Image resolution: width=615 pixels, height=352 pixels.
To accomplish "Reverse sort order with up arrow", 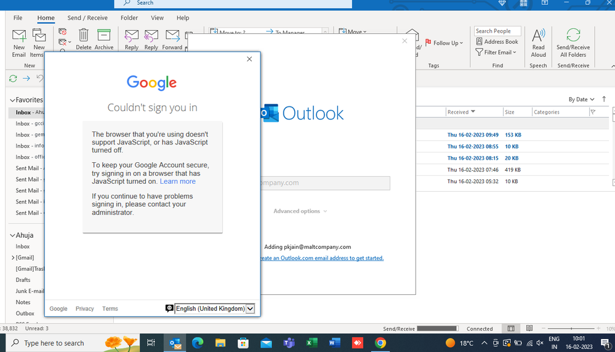I will tap(604, 100).
